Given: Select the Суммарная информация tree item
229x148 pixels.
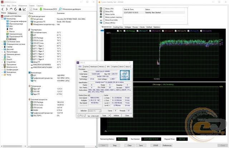Looking at the screenshot, I should click(x=16, y=21).
